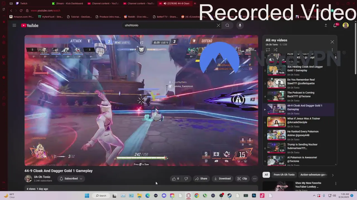
Task: Open taskbar Search box
Action: pos(101,196)
